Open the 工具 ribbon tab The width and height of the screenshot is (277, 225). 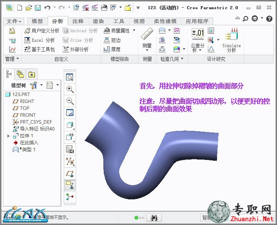pyautogui.click(x=119, y=21)
